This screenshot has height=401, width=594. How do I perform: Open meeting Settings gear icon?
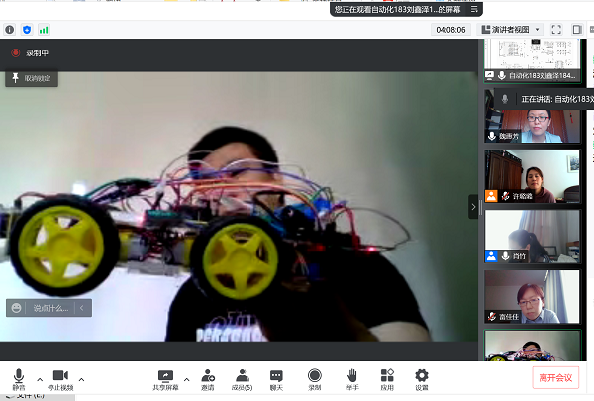[422, 377]
